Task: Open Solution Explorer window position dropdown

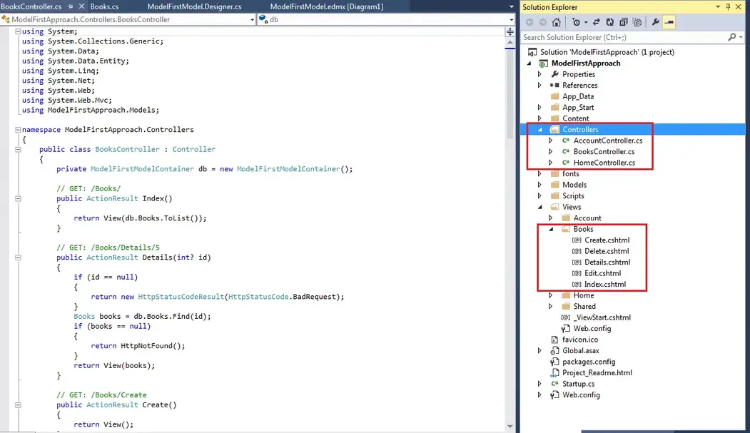Action: point(718,6)
